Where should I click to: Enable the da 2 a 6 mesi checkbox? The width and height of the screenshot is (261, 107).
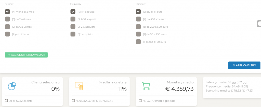click(x=7, y=19)
